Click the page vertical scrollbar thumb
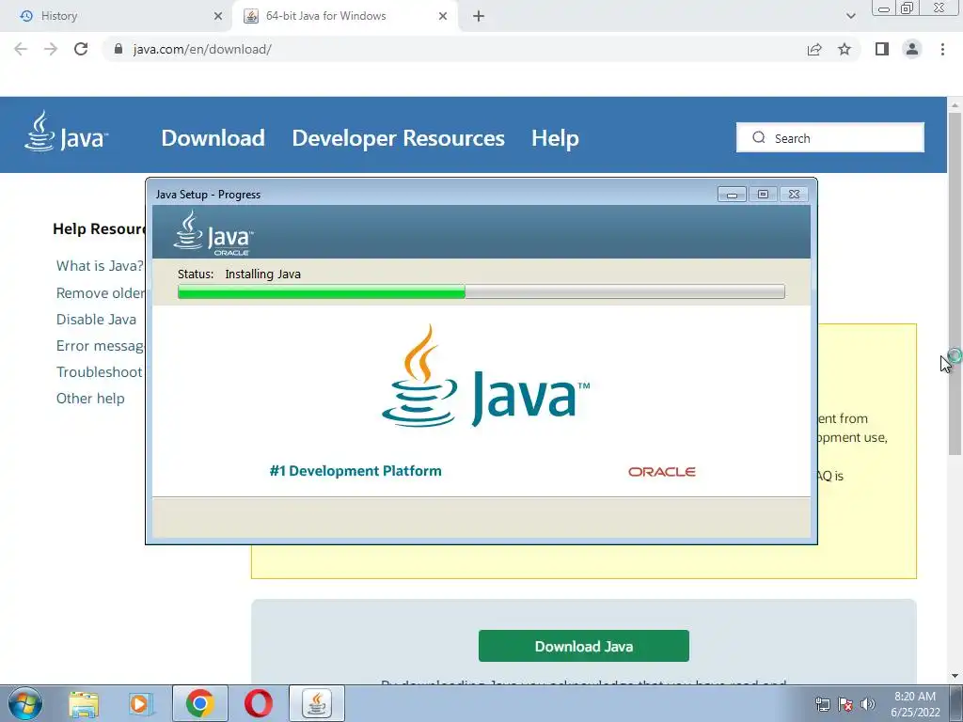 tap(955, 284)
